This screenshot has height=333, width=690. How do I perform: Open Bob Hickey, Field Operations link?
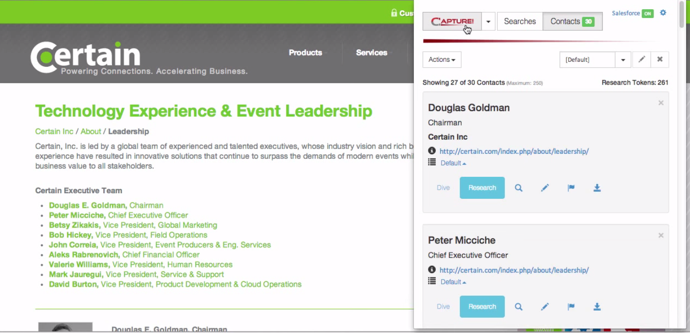pos(128,235)
